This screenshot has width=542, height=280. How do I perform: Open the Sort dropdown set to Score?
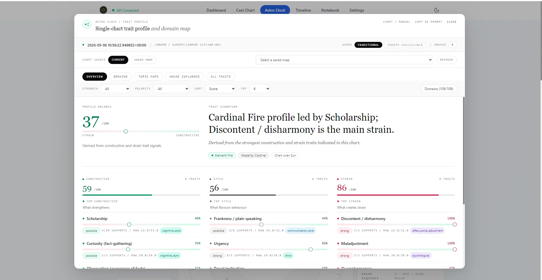pyautogui.click(x=220, y=89)
